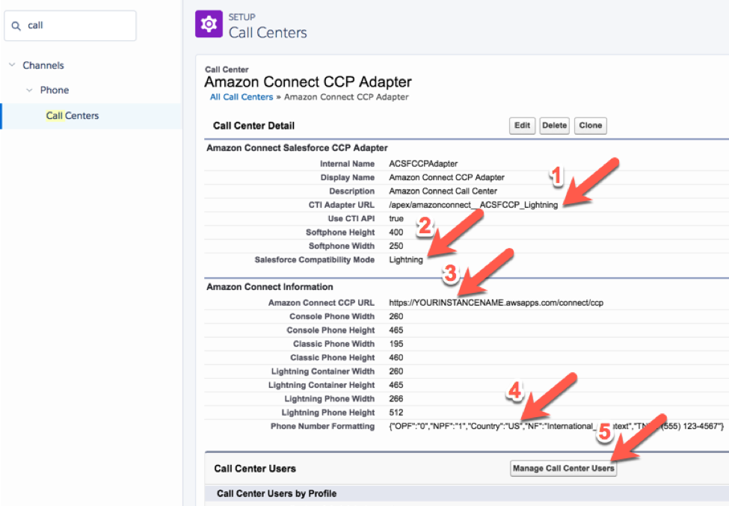
Task: Collapse the Phone subsection chevron
Action: tap(29, 90)
